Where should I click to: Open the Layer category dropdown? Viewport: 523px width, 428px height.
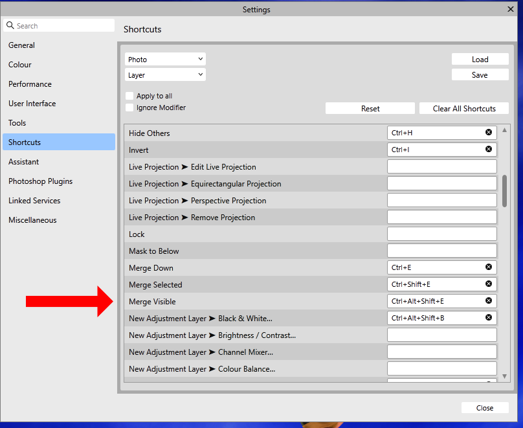pos(165,74)
